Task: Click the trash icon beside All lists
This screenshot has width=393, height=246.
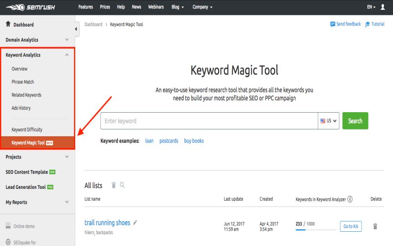Action: pos(113,185)
